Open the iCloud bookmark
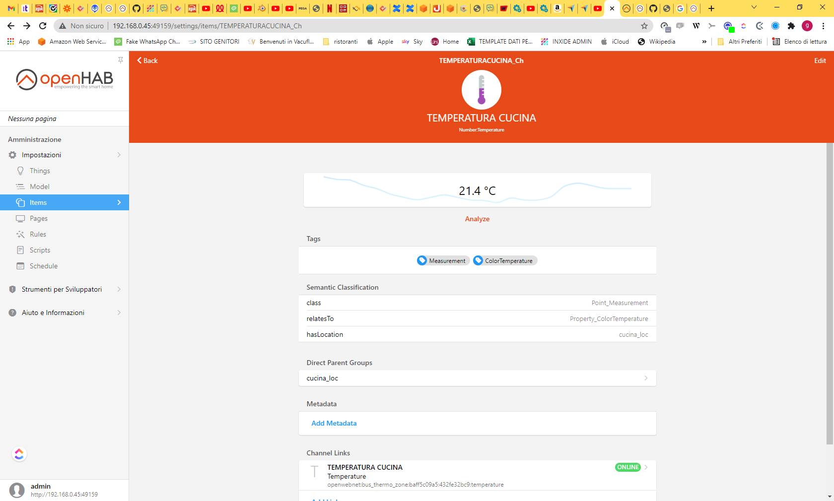 click(615, 42)
